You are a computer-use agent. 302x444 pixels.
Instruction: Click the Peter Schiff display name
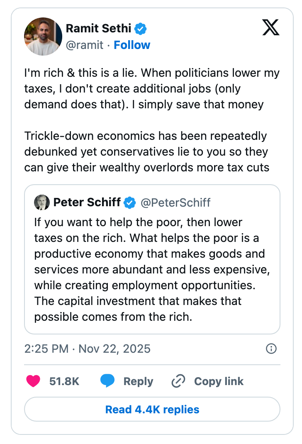[x=88, y=202]
